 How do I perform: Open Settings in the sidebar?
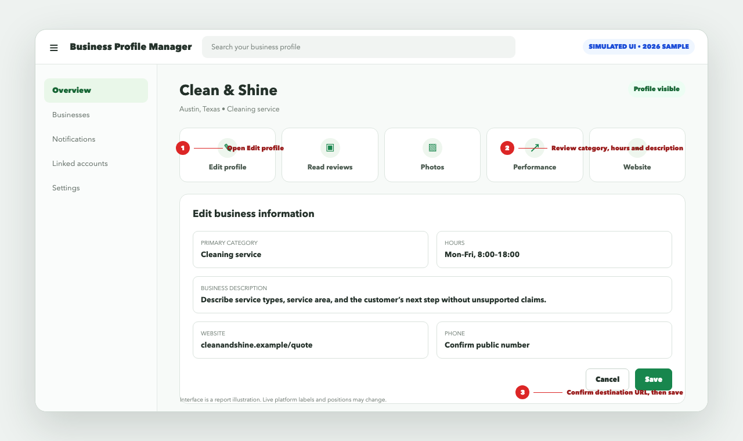coord(96,188)
